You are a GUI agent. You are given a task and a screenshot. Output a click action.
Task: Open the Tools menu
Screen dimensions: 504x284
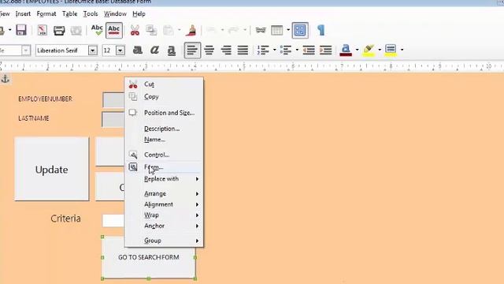point(91,14)
